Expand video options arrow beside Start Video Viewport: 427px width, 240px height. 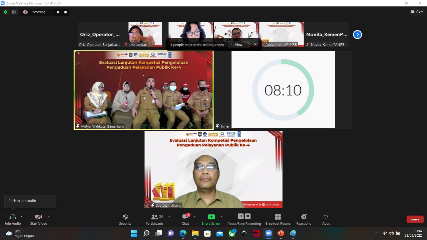49,217
